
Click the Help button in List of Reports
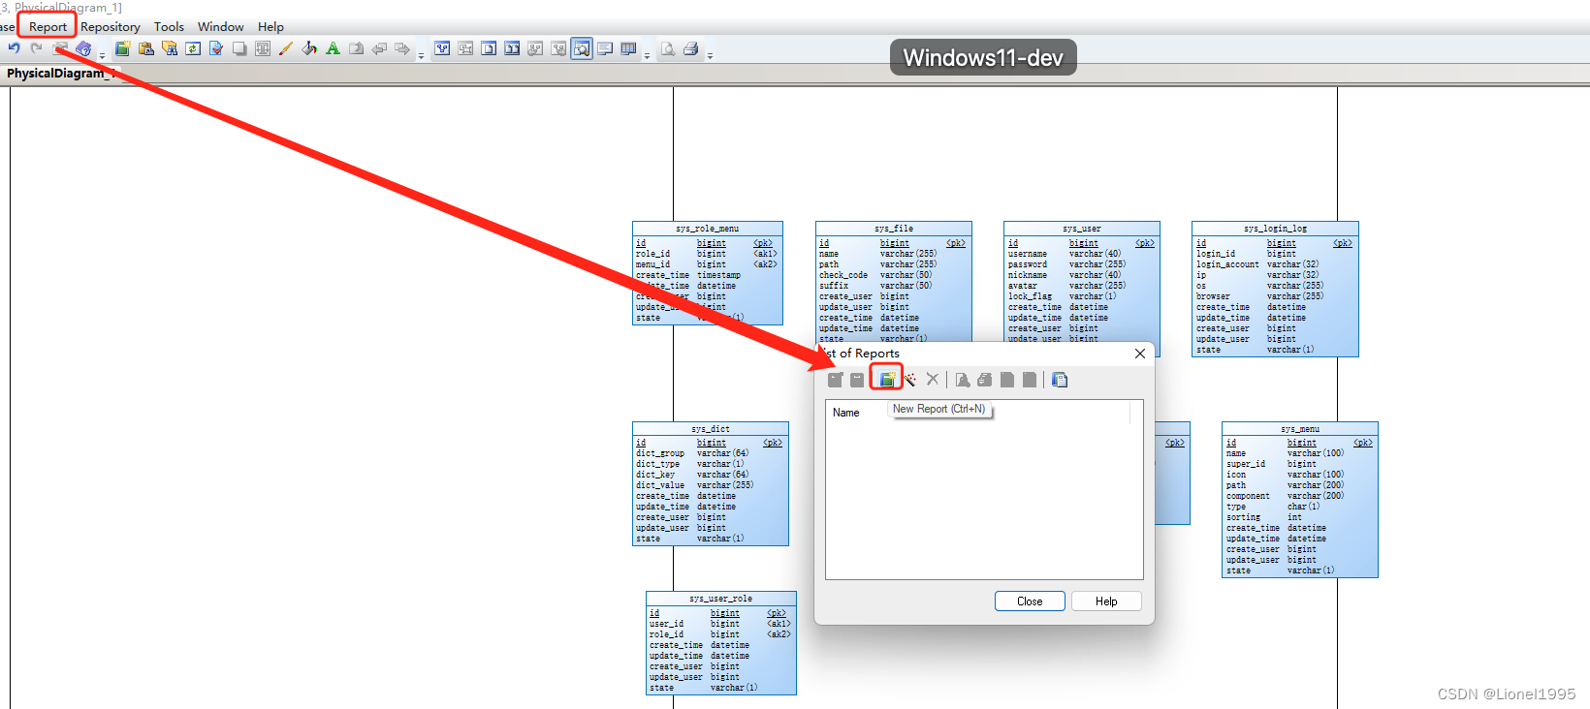(1106, 601)
